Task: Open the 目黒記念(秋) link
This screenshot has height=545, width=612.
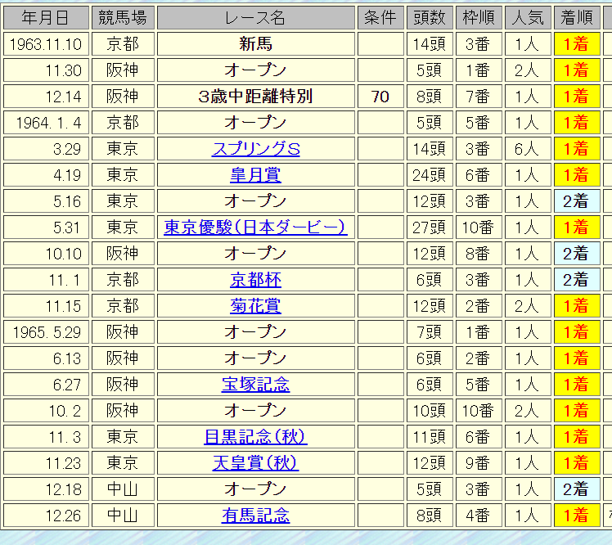Action: pyautogui.click(x=255, y=437)
